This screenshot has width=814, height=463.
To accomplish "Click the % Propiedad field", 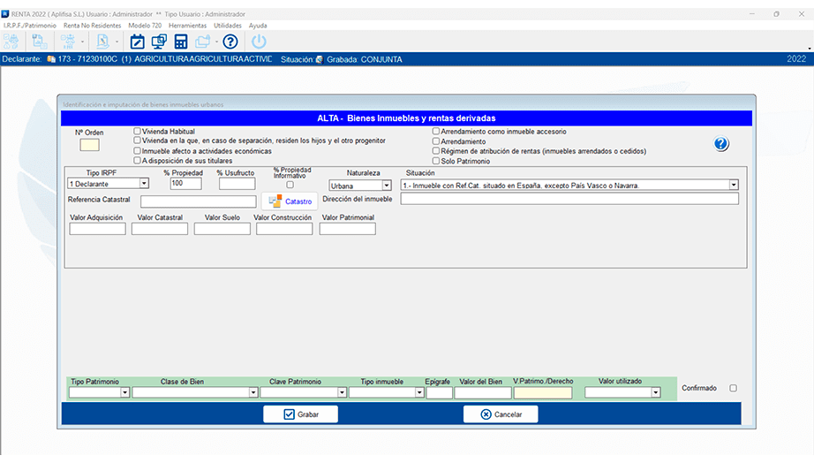I will pos(186,184).
